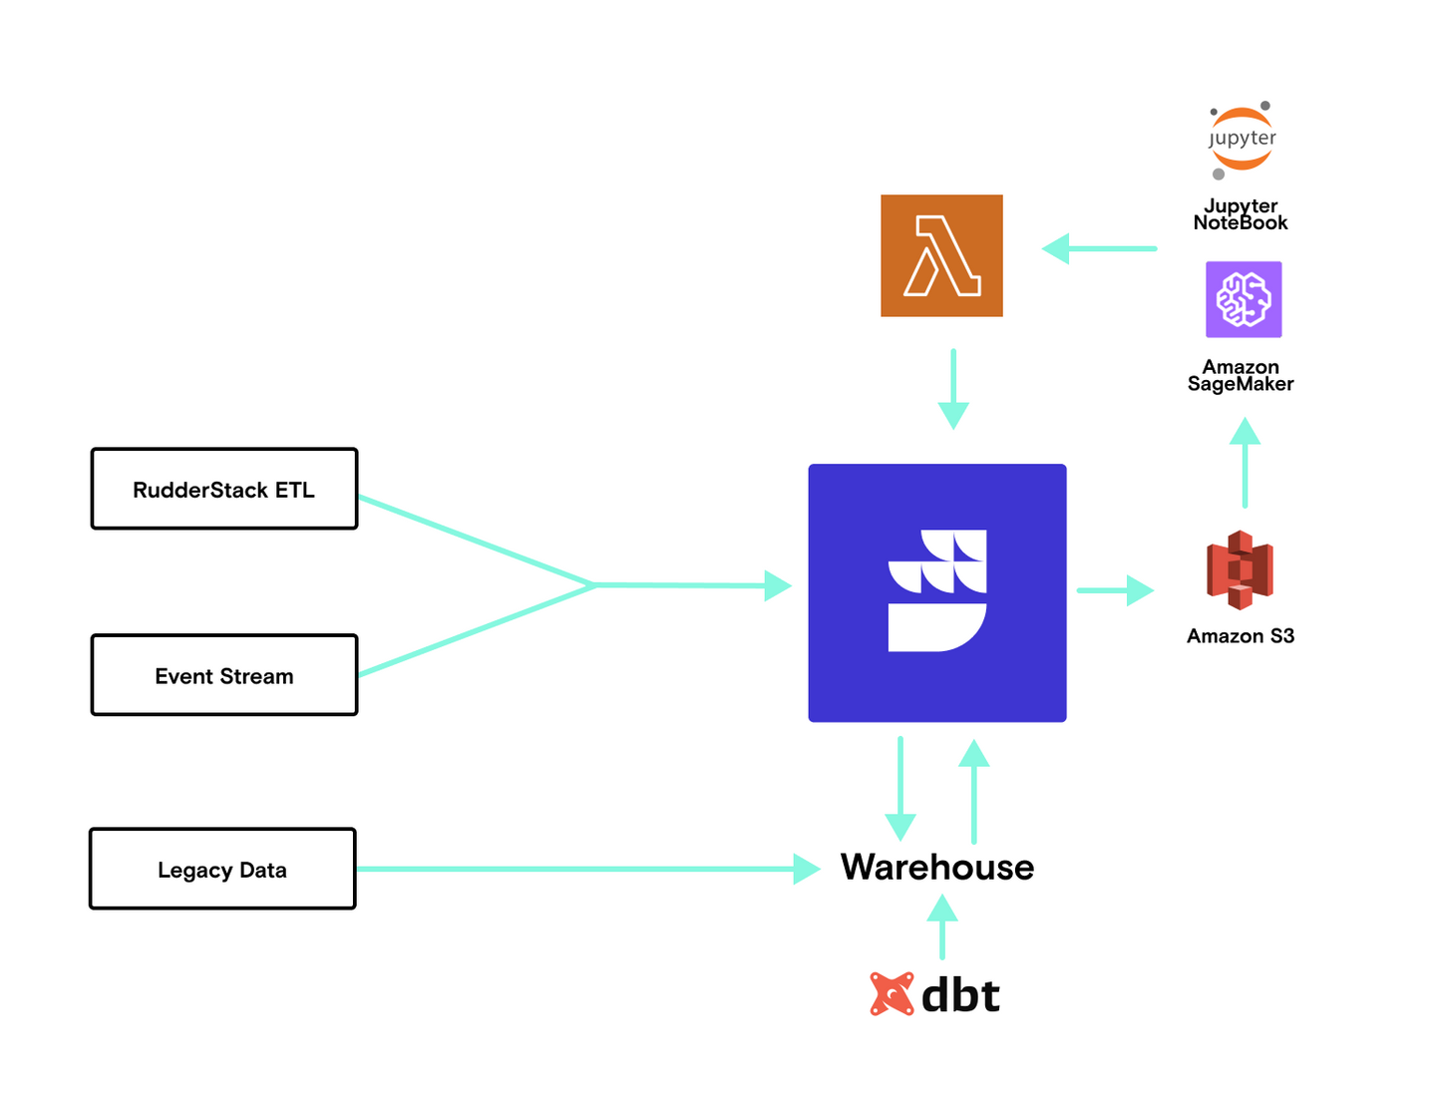
Task: Select the purple RudderStack logo
Action: 937,592
